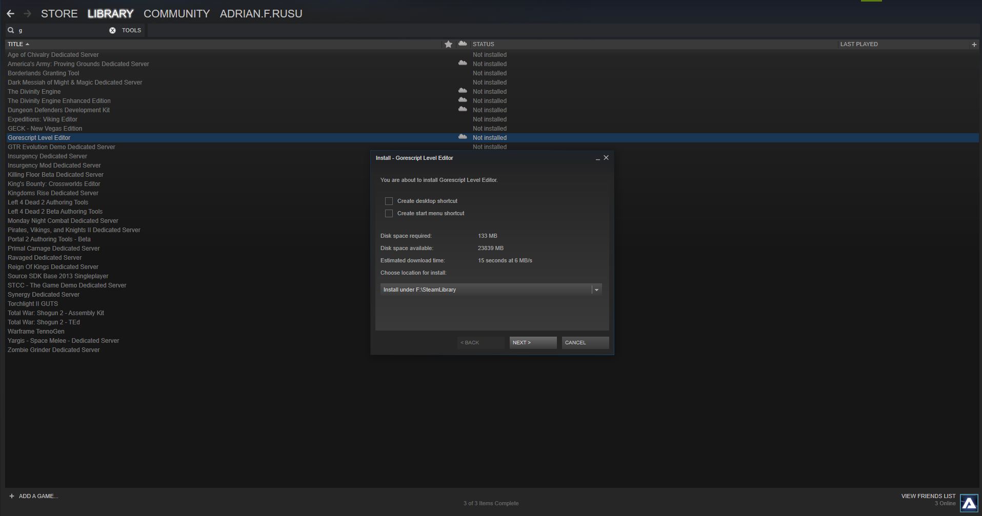982x516 pixels.
Task: Select Left 4 Dead 2 Beta Authoring Tools
Action: click(x=55, y=212)
